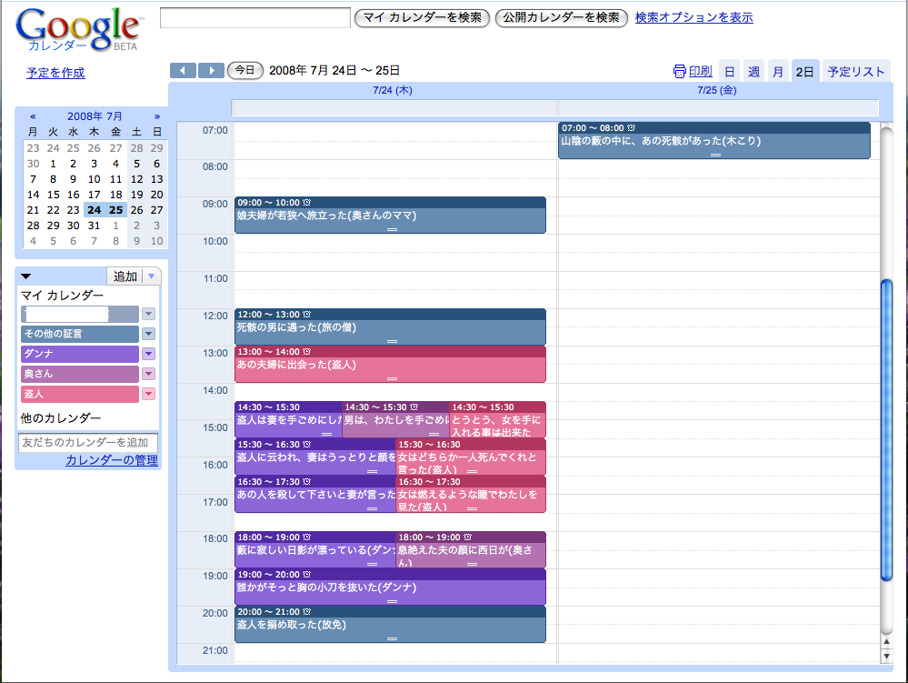The image size is (908, 683).
Task: Jump to today with 今日 button
Action: point(245,70)
